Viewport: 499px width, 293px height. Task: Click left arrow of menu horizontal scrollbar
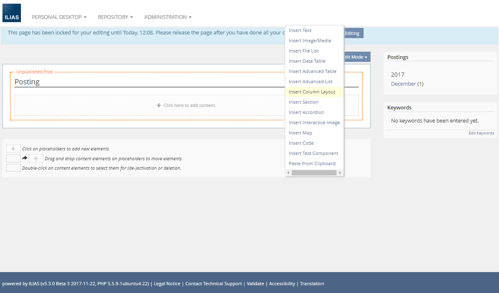pyautogui.click(x=288, y=173)
